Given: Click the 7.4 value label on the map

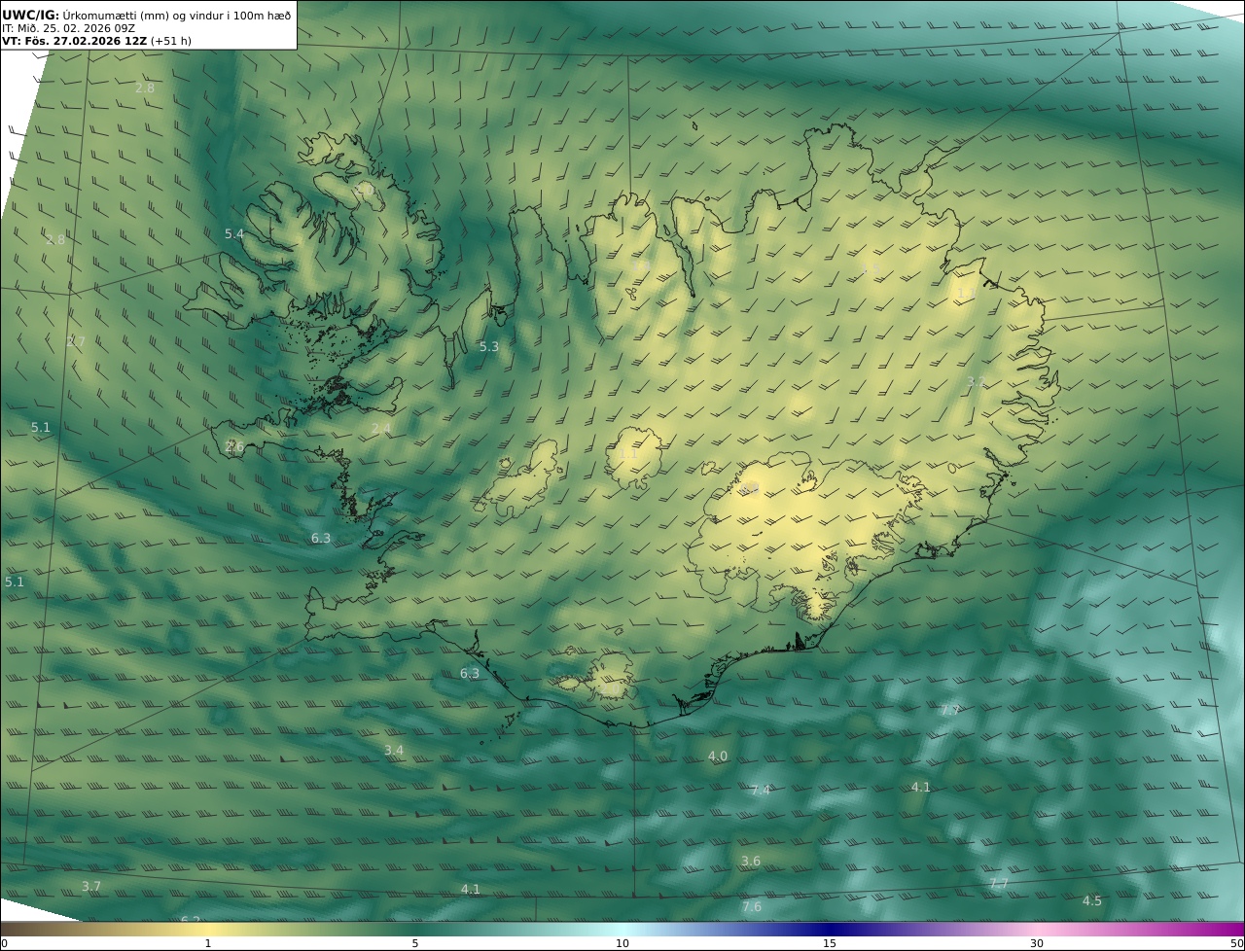Looking at the screenshot, I should coord(760,791).
